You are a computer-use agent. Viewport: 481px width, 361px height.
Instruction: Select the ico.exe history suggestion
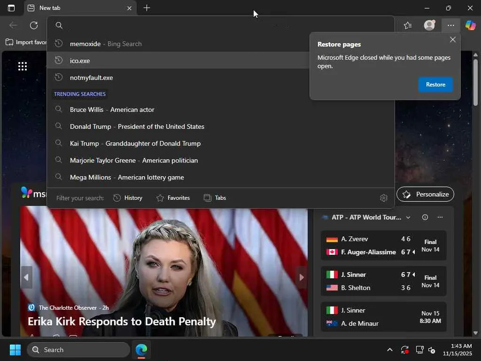coord(178,61)
